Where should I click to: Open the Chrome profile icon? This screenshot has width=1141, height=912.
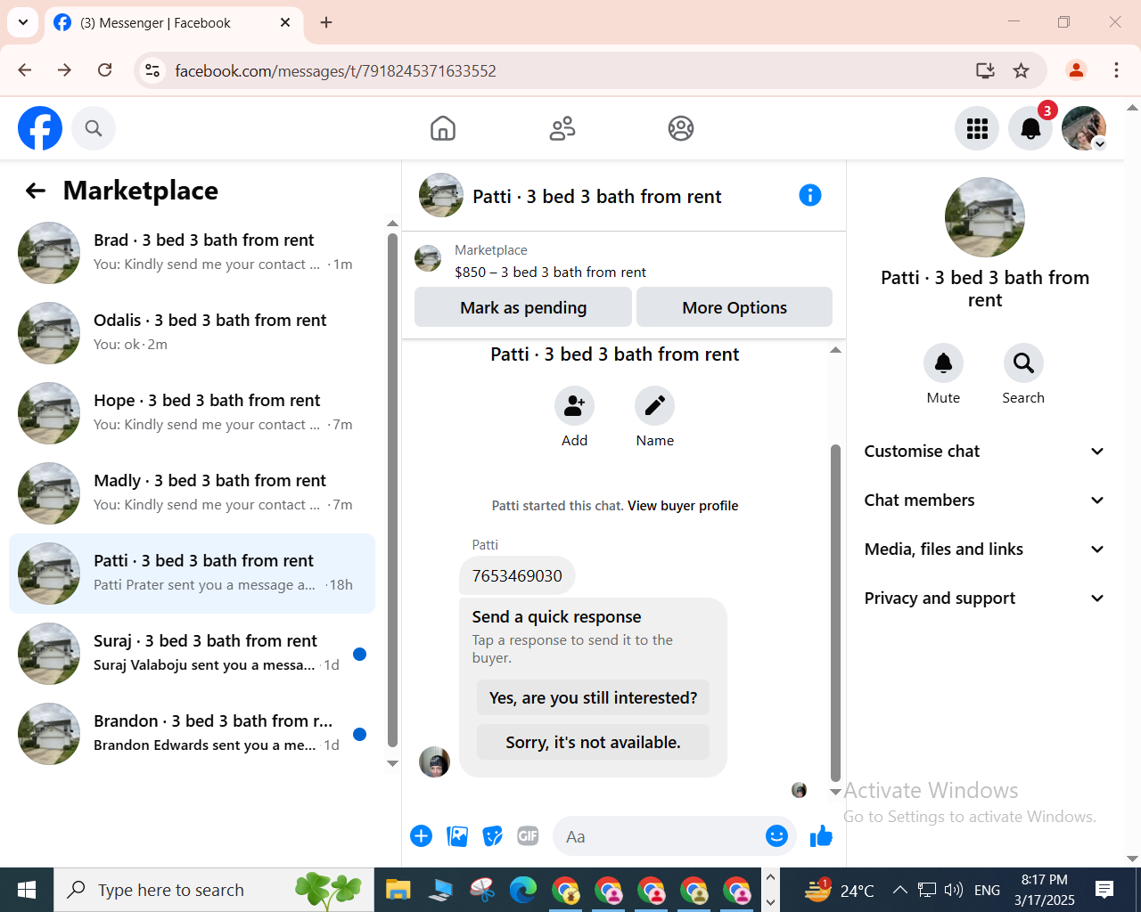tap(1076, 70)
